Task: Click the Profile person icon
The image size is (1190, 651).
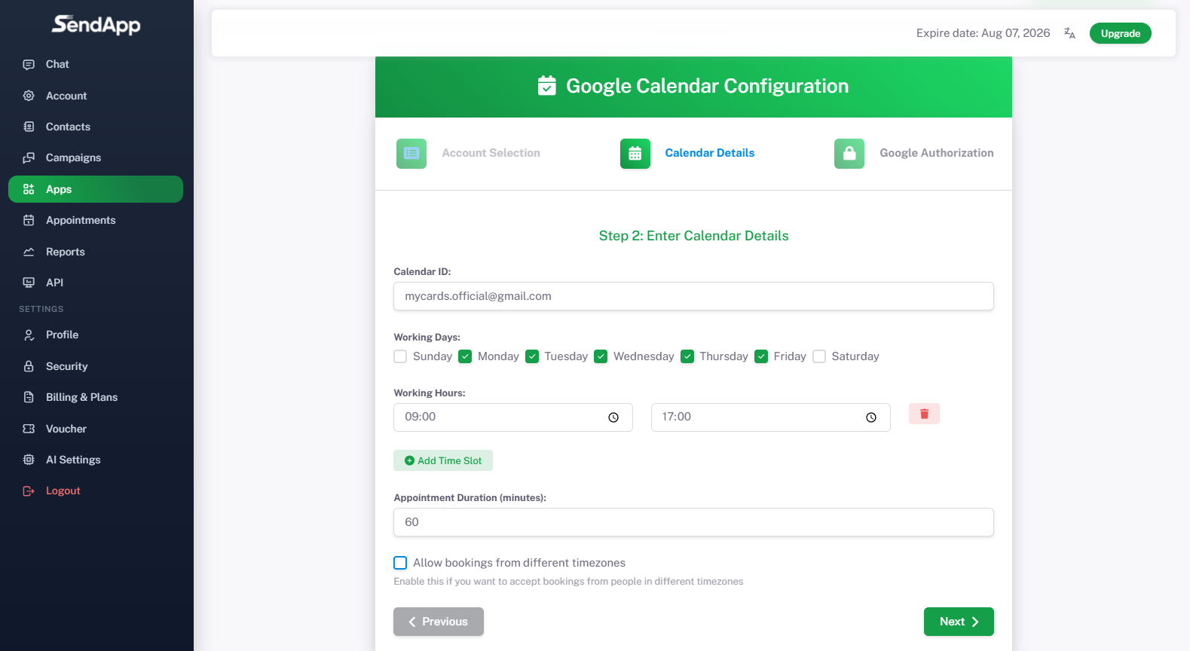Action: [29, 335]
